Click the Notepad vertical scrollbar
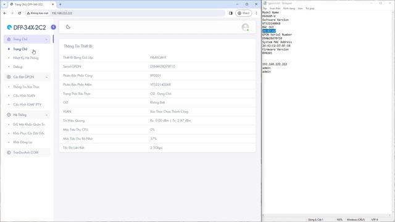Image resolution: width=395 pixels, height=222 pixels. tap(393, 112)
